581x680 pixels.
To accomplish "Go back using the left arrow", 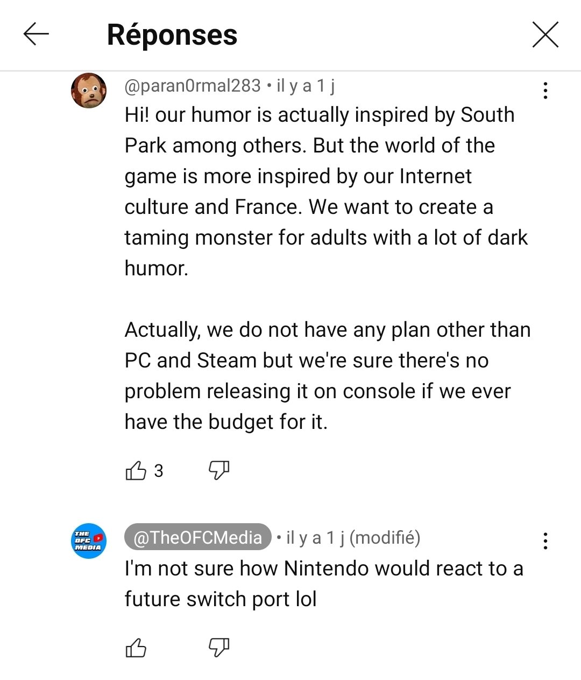I will (x=36, y=34).
